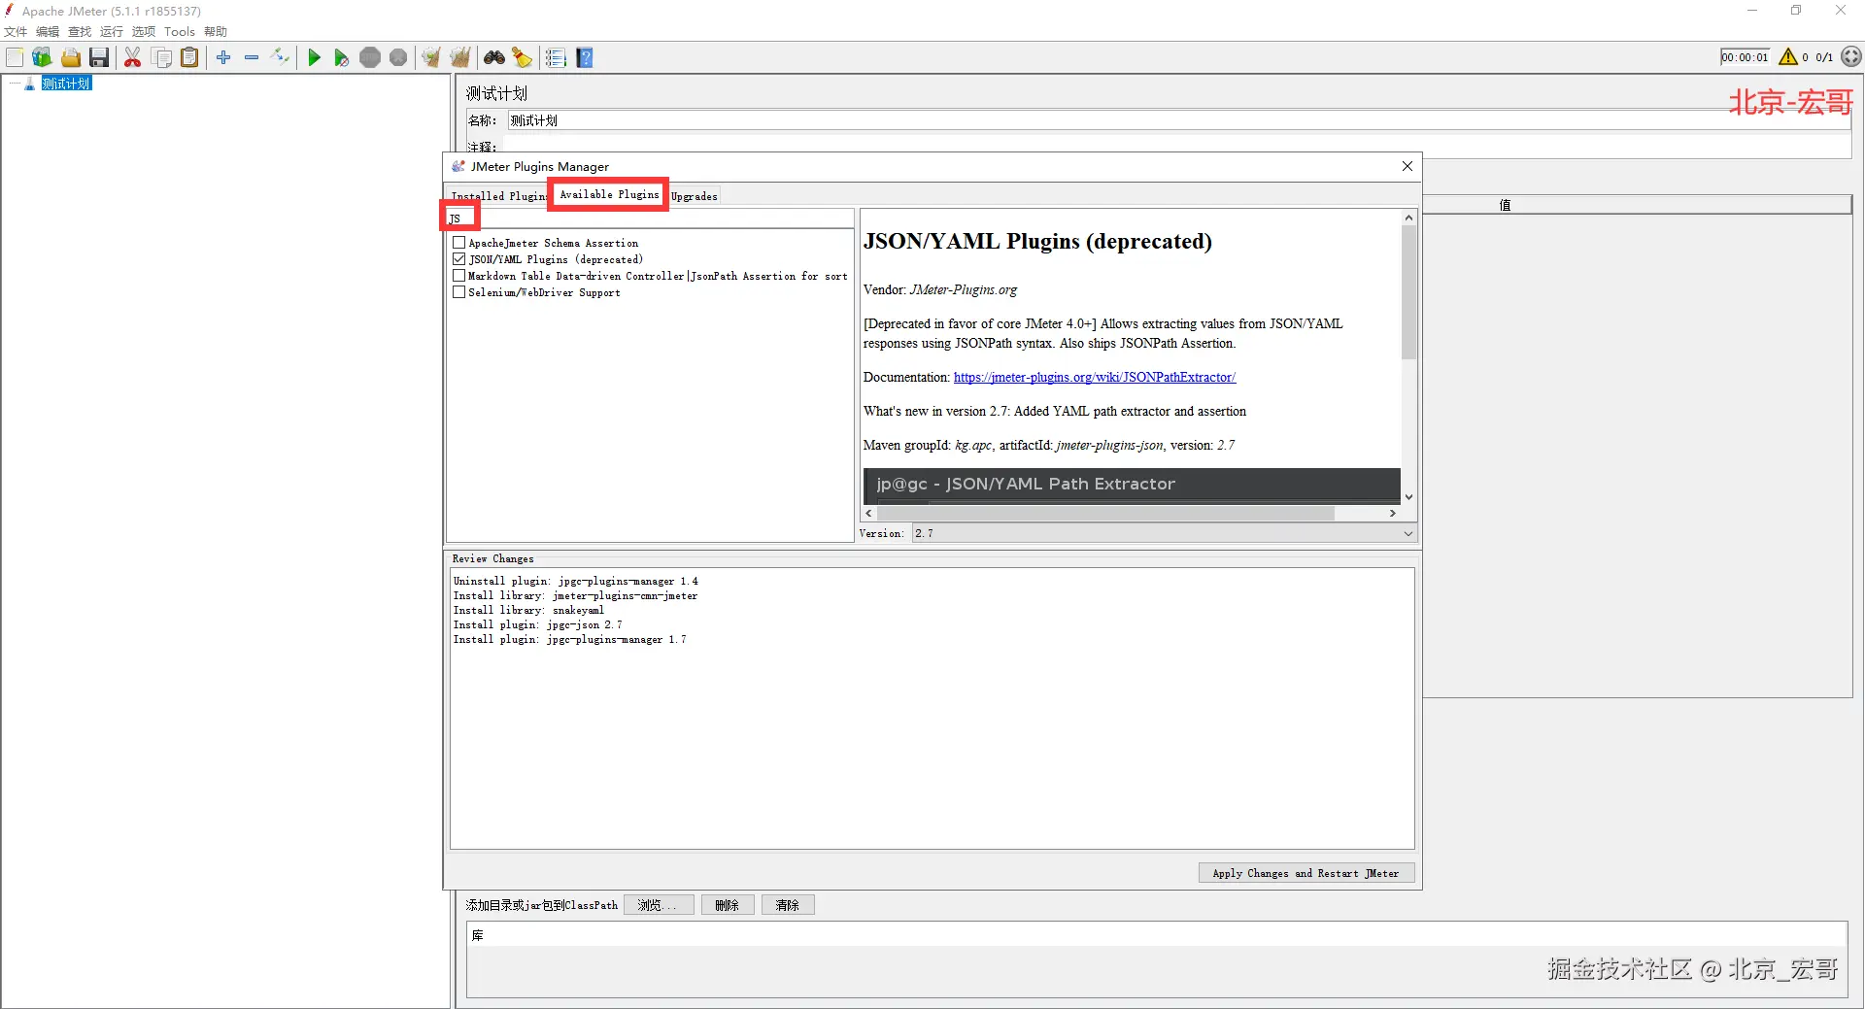The image size is (1865, 1009).
Task: Start the test with green play icon
Action: tap(314, 58)
